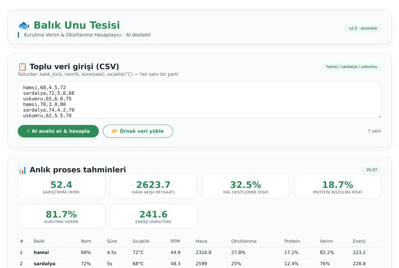This screenshot has height=268, width=399.
Task: Click the Sütunlar column description line
Action: pos(98,74)
